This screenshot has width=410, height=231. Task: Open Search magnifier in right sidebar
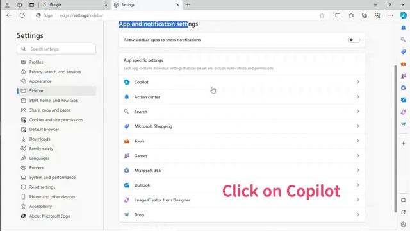[x=403, y=40]
